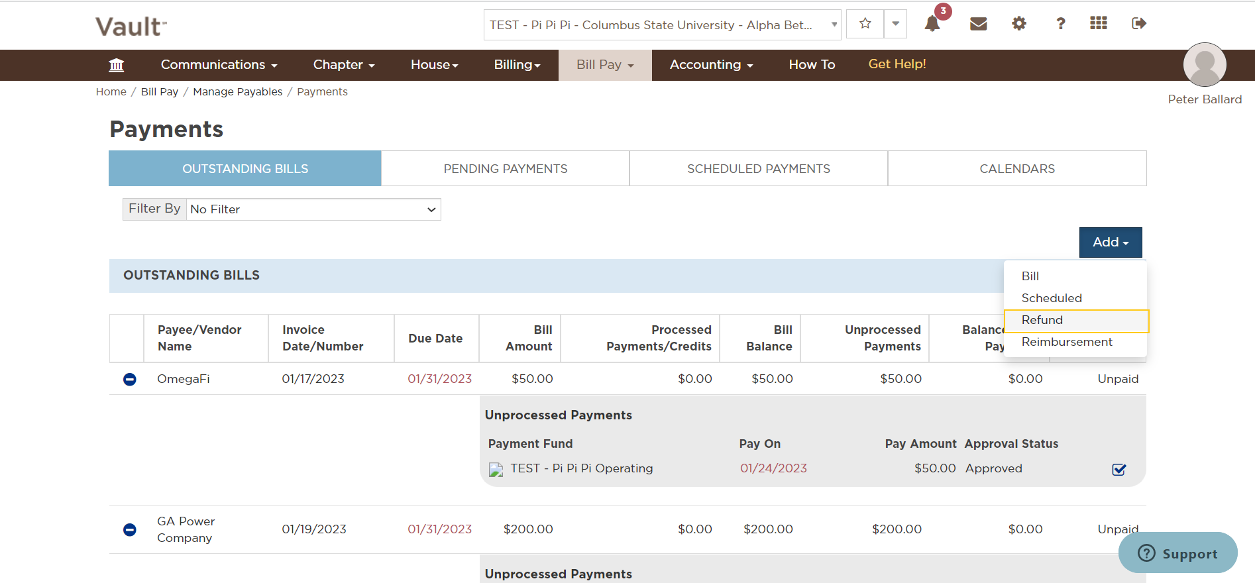Click the question mark help icon
Viewport: 1255px width, 583px height.
(x=1061, y=24)
